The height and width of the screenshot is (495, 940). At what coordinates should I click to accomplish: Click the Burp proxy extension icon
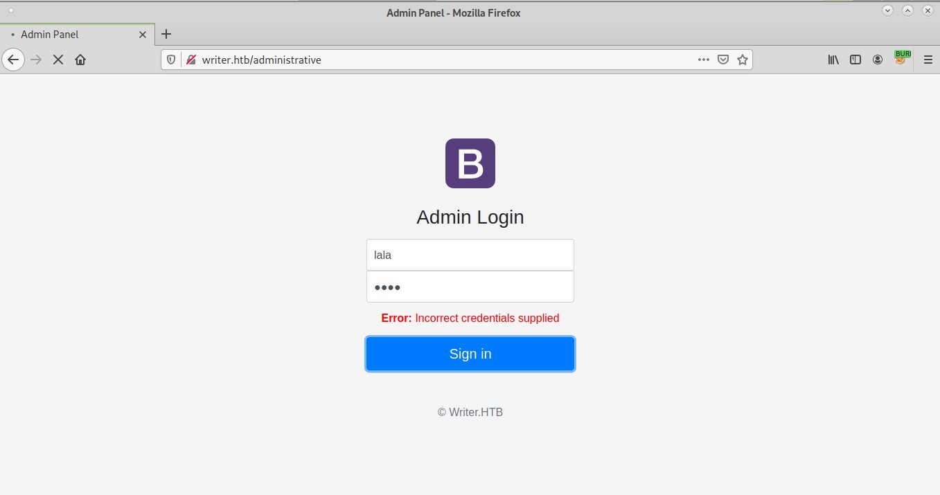coord(901,58)
